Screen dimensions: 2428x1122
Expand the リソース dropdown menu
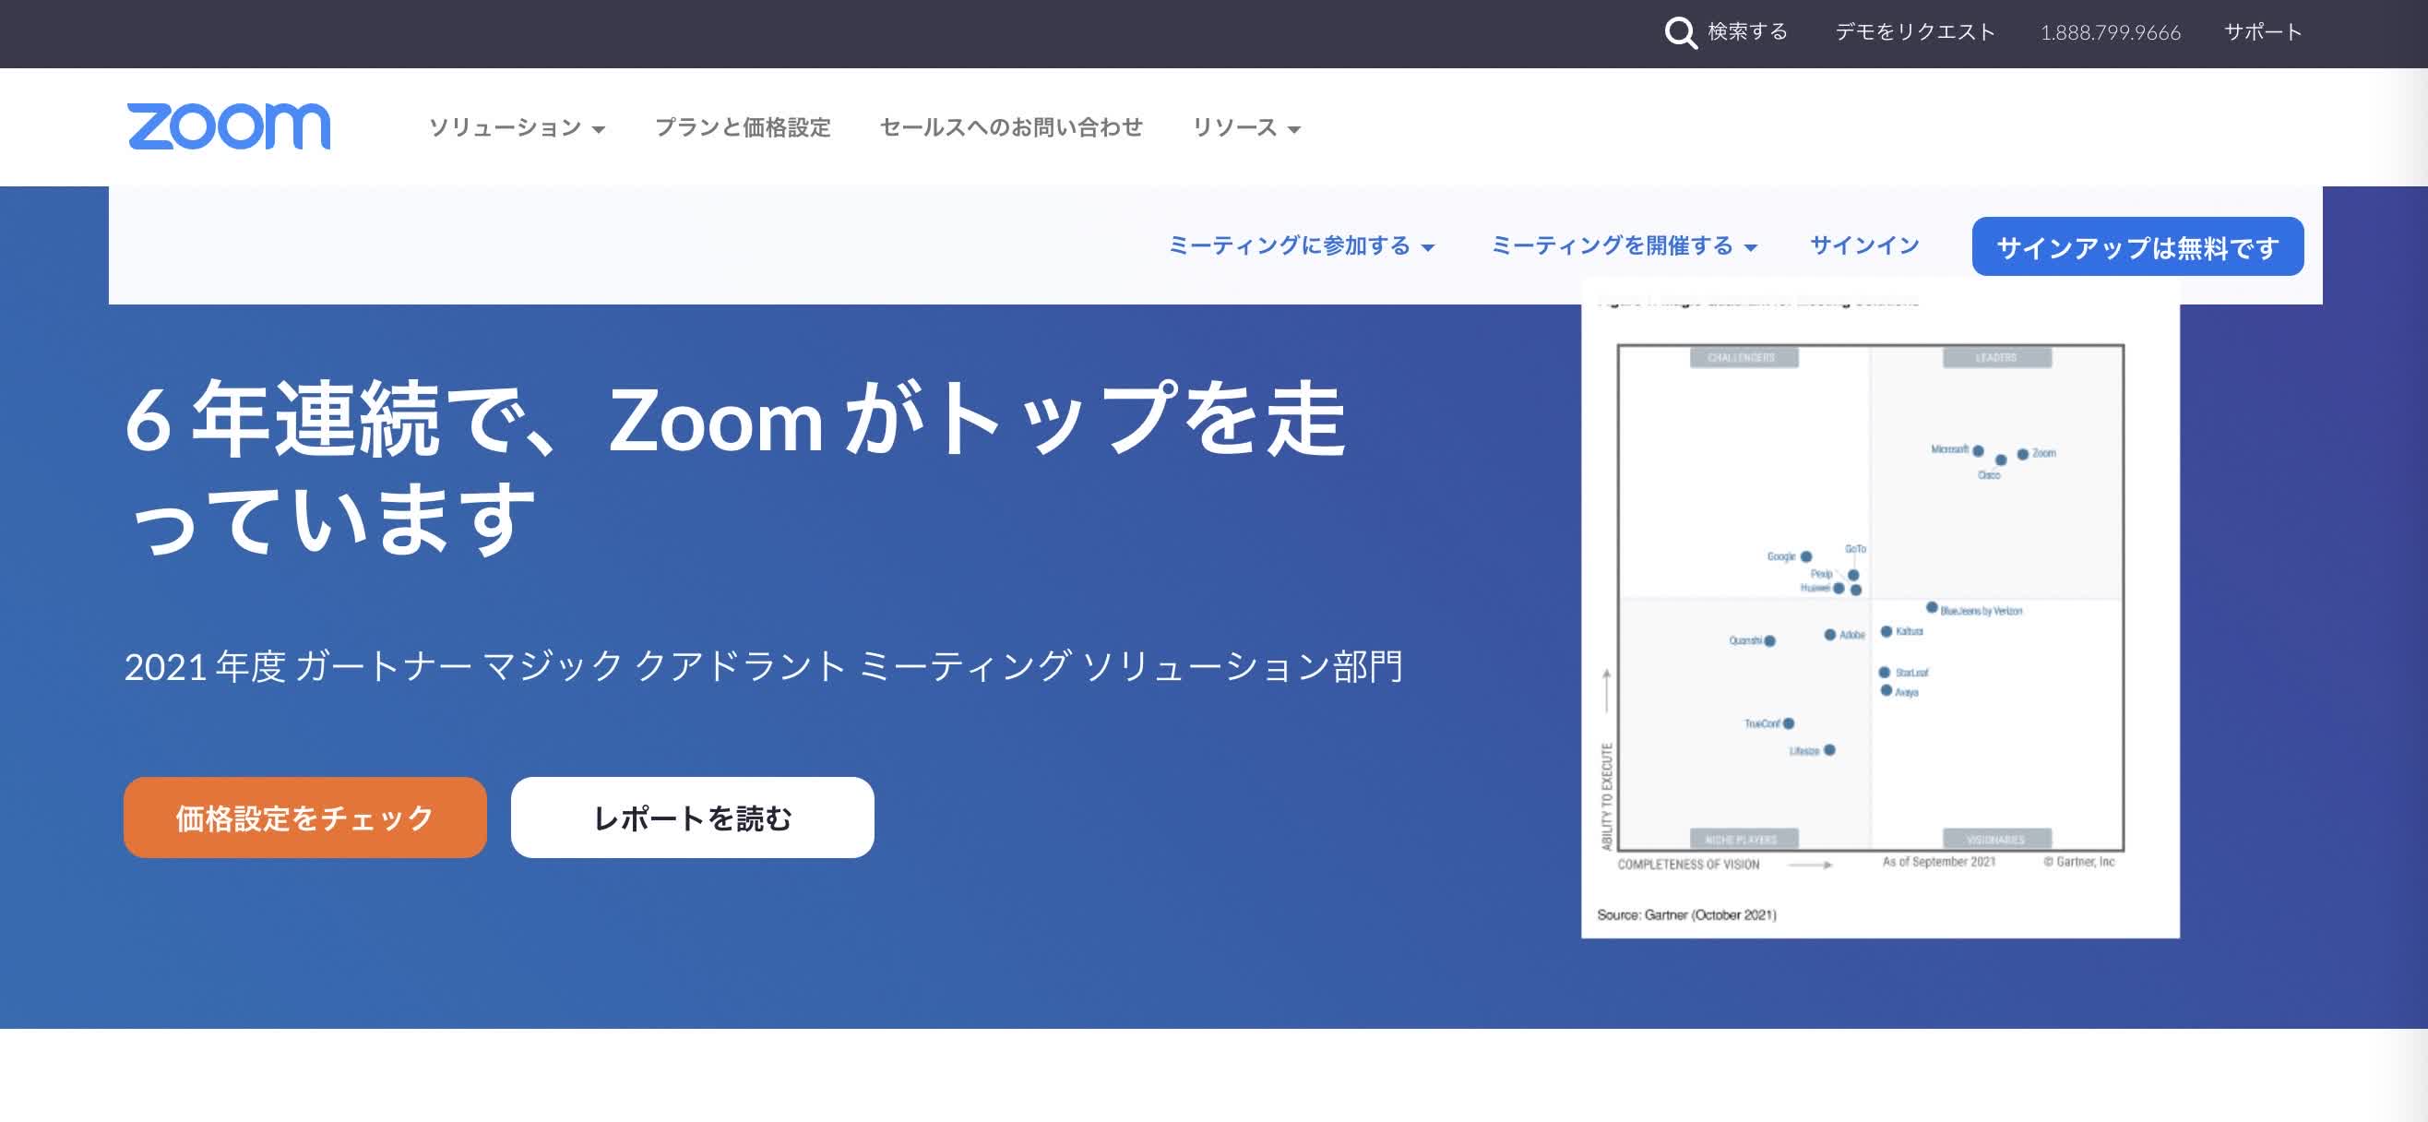point(1246,127)
